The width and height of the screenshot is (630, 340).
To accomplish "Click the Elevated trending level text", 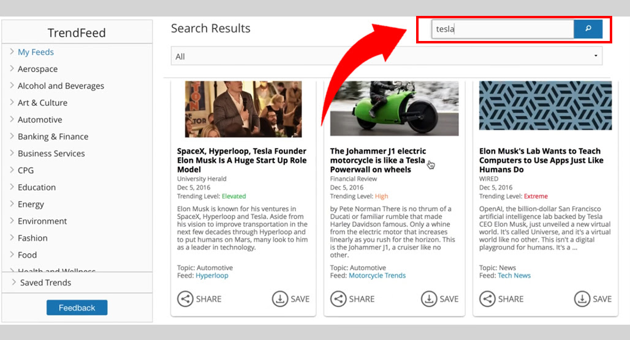I will point(234,196).
